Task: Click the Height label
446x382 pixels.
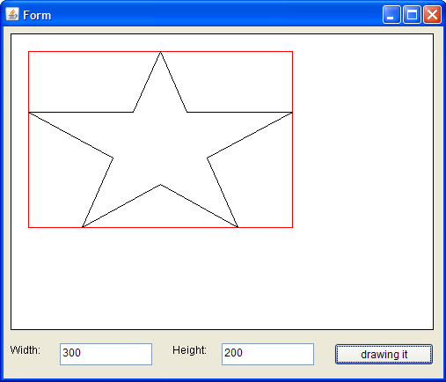Action: tap(189, 350)
